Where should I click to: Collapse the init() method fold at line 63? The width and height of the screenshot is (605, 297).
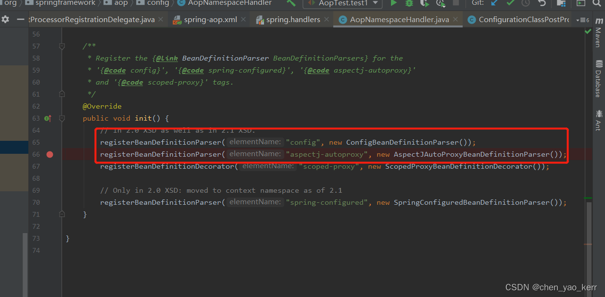[62, 118]
